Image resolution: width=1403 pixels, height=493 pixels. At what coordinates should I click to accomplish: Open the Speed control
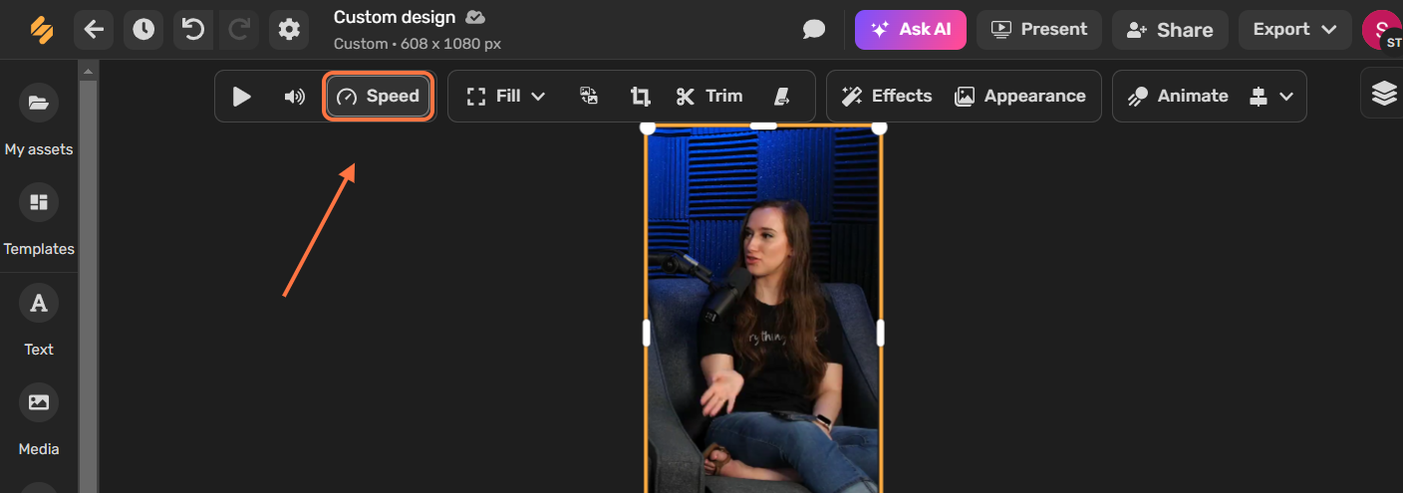(379, 97)
